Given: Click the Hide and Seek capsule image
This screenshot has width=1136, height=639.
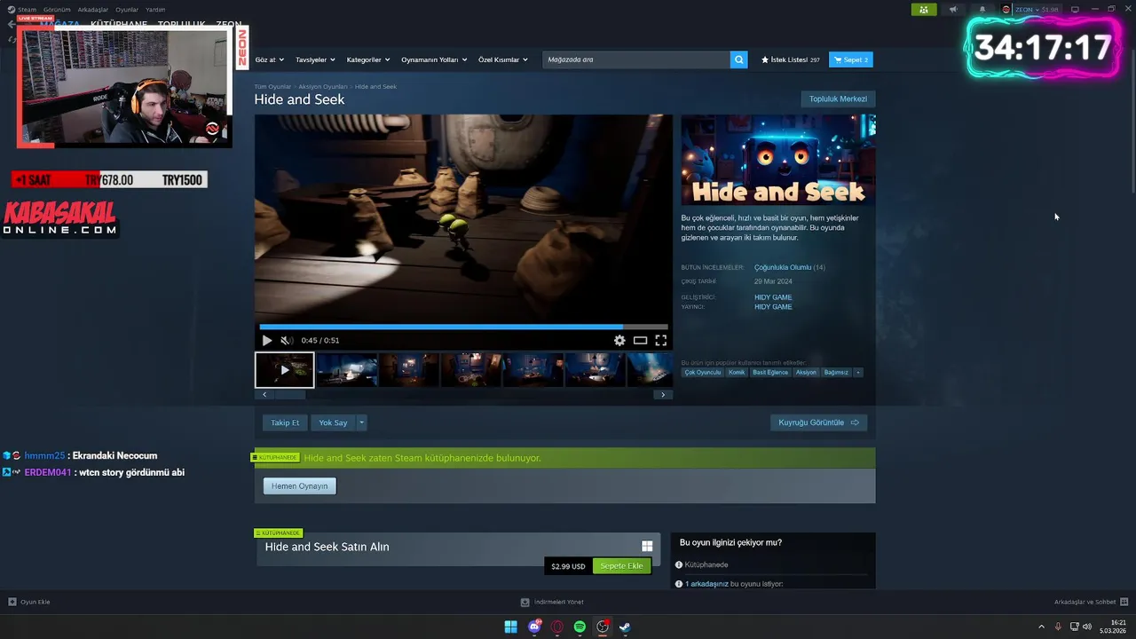Looking at the screenshot, I should tap(778, 160).
